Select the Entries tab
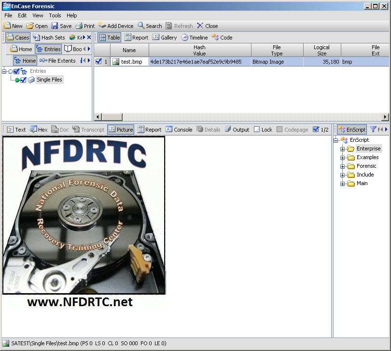The width and height of the screenshot is (391, 351). [48, 49]
